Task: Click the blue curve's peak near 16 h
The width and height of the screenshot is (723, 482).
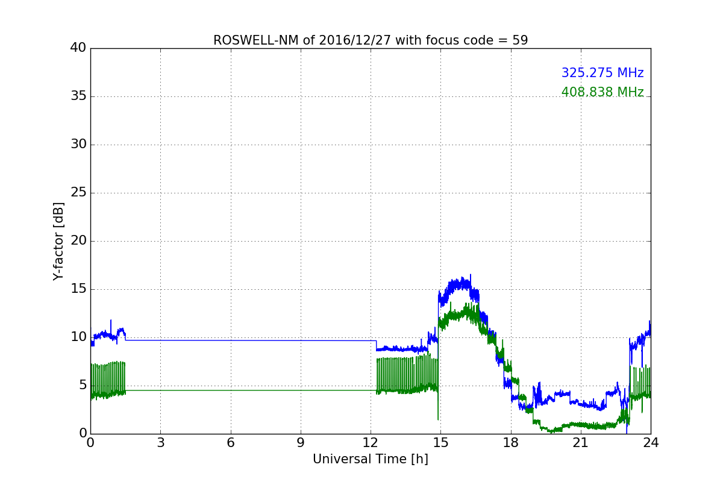Action: pyautogui.click(x=463, y=283)
